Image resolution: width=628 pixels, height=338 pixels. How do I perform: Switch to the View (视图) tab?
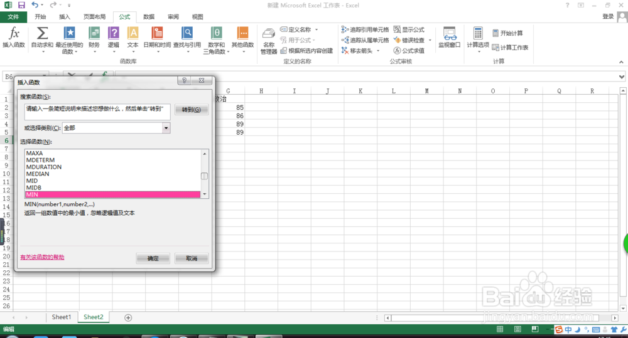[x=197, y=17]
